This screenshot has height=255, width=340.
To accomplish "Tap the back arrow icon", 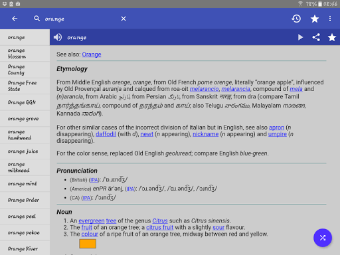I will click(15, 19).
